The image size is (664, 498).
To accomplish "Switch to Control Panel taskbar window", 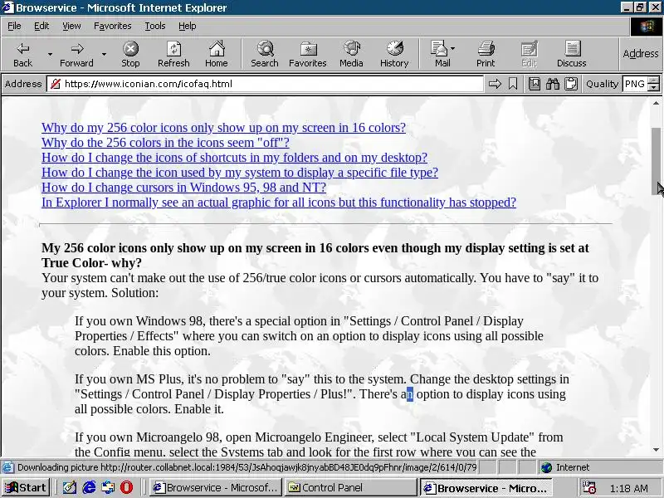I will pyautogui.click(x=350, y=487).
